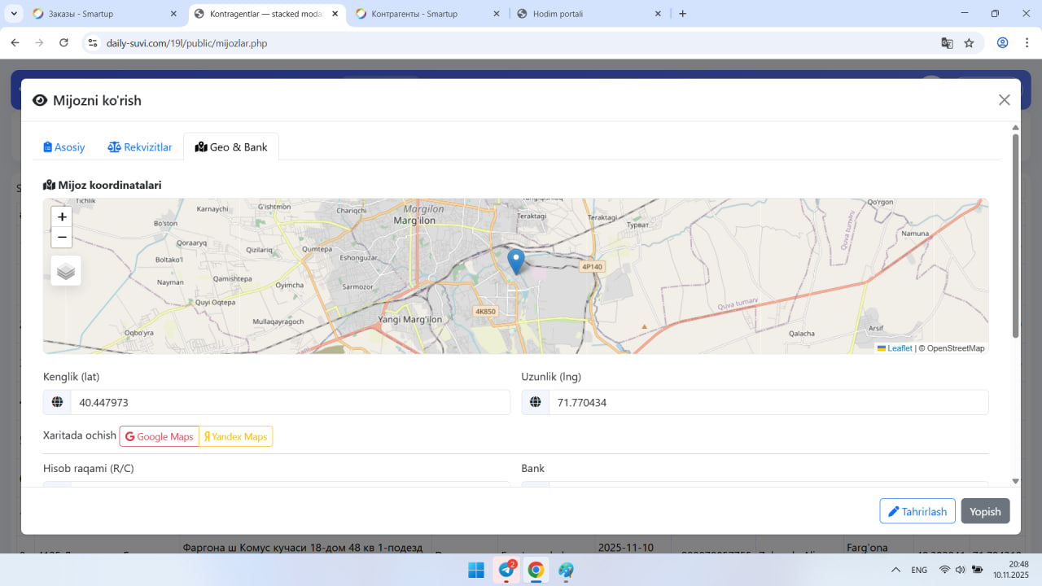The height and width of the screenshot is (586, 1042).
Task: Reload the page
Action: [x=64, y=43]
